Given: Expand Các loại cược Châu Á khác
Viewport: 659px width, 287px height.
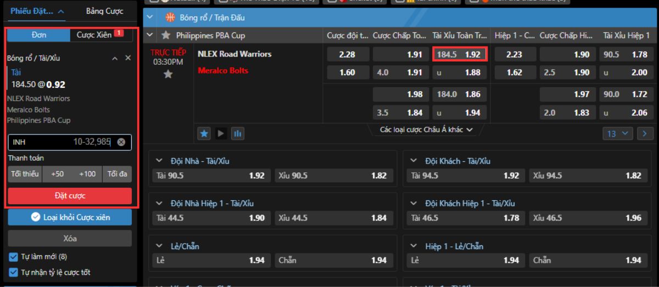Looking at the screenshot, I should coord(426,130).
